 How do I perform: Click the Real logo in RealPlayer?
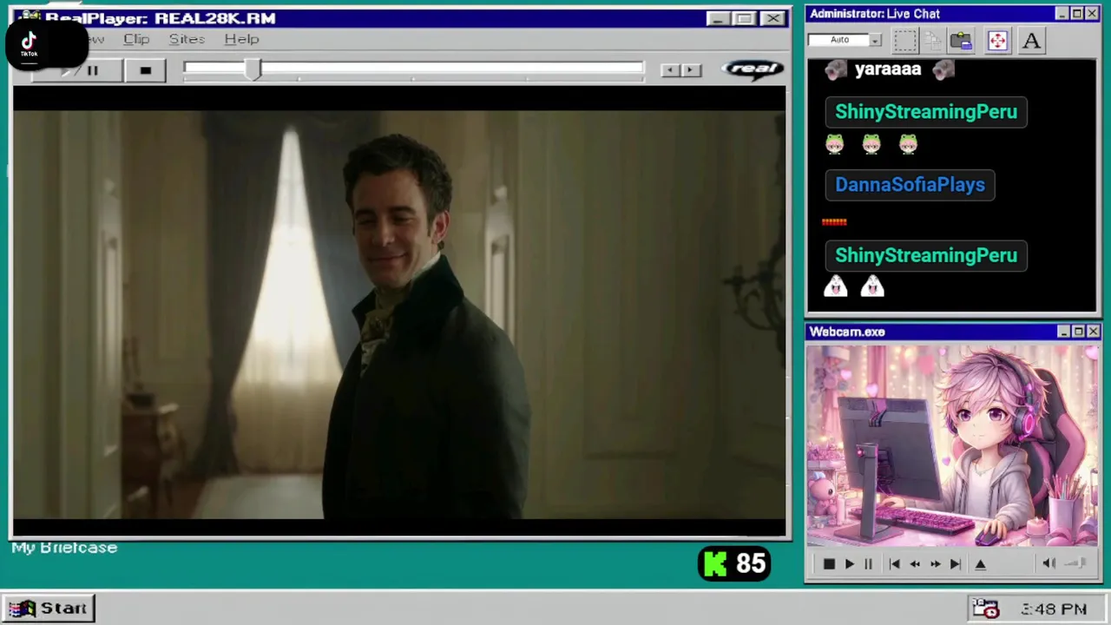[x=753, y=69]
